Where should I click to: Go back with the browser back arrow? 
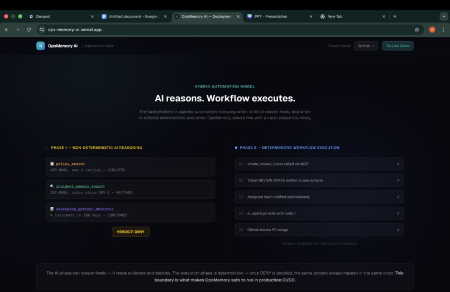[x=7, y=30]
